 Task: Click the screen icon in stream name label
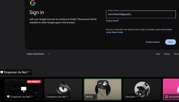pyautogui.click(x=2, y=72)
